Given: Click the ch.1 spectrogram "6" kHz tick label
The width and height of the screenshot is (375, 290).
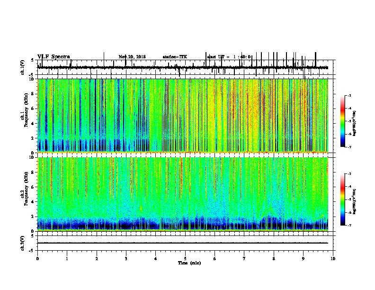Looking at the screenshot, I should (x=33, y=109).
